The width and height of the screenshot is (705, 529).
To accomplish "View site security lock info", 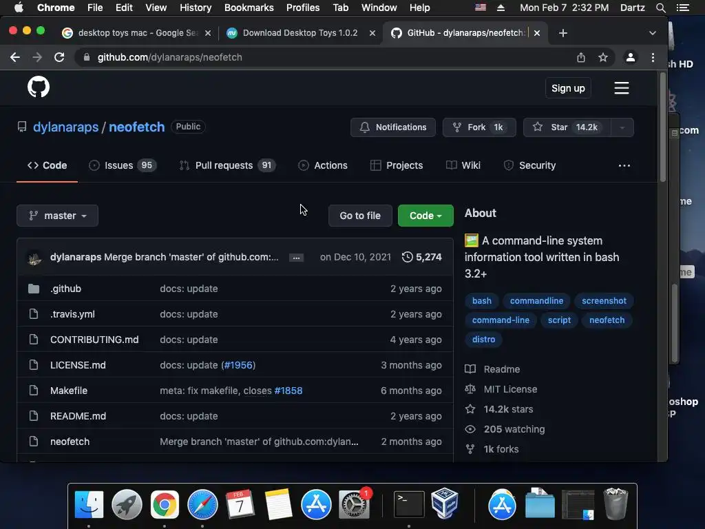I will (x=87, y=57).
